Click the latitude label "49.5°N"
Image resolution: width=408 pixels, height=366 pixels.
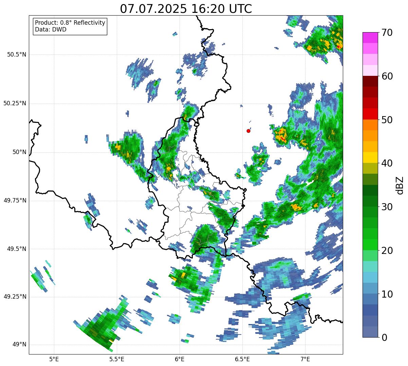point(17,249)
